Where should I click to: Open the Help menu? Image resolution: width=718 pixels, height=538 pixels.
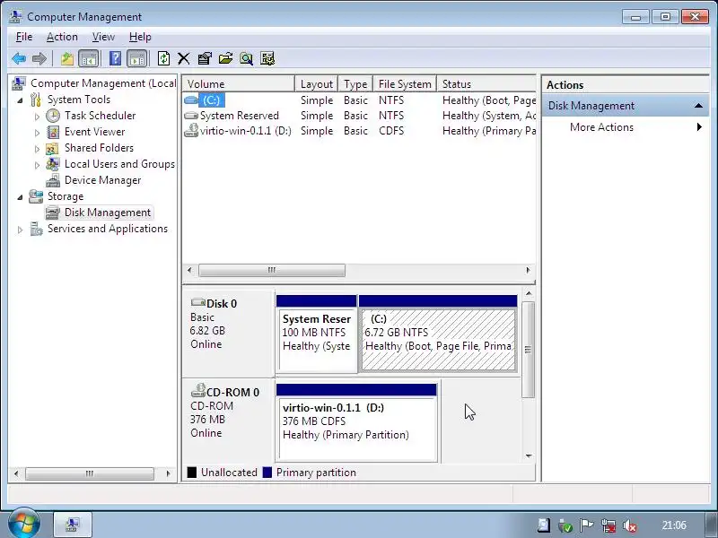click(140, 37)
